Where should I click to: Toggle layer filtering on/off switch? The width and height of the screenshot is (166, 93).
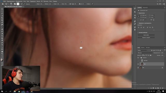point(165,50)
